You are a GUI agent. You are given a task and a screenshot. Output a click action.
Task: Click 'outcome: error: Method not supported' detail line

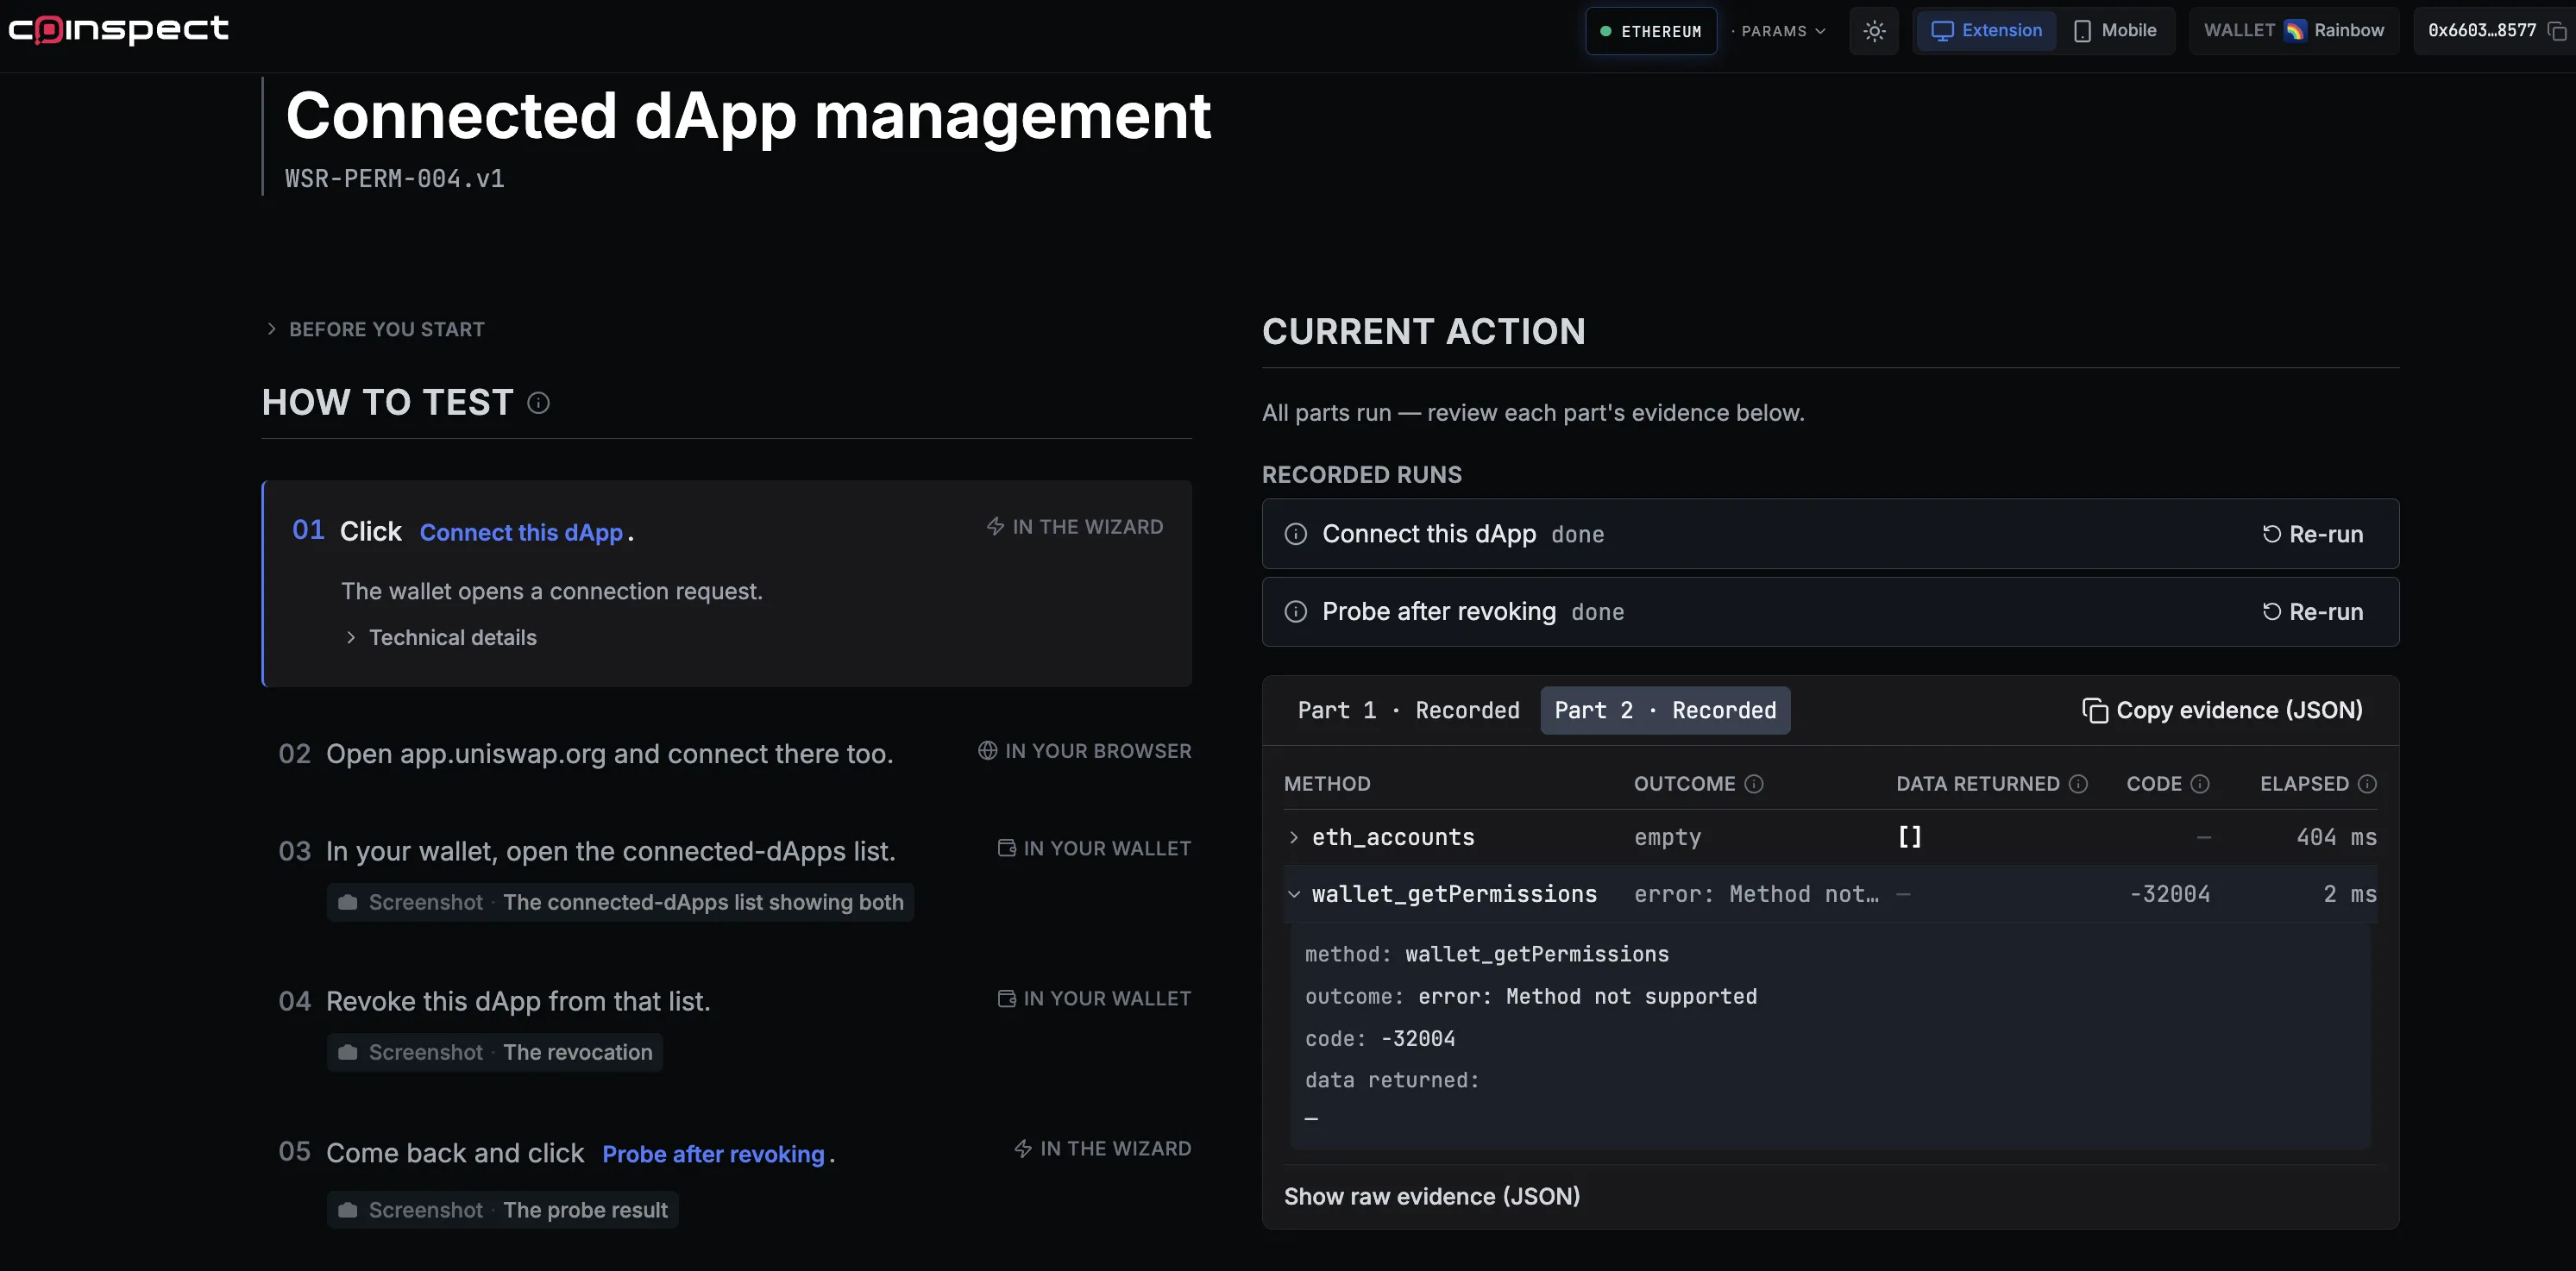[x=1530, y=997]
